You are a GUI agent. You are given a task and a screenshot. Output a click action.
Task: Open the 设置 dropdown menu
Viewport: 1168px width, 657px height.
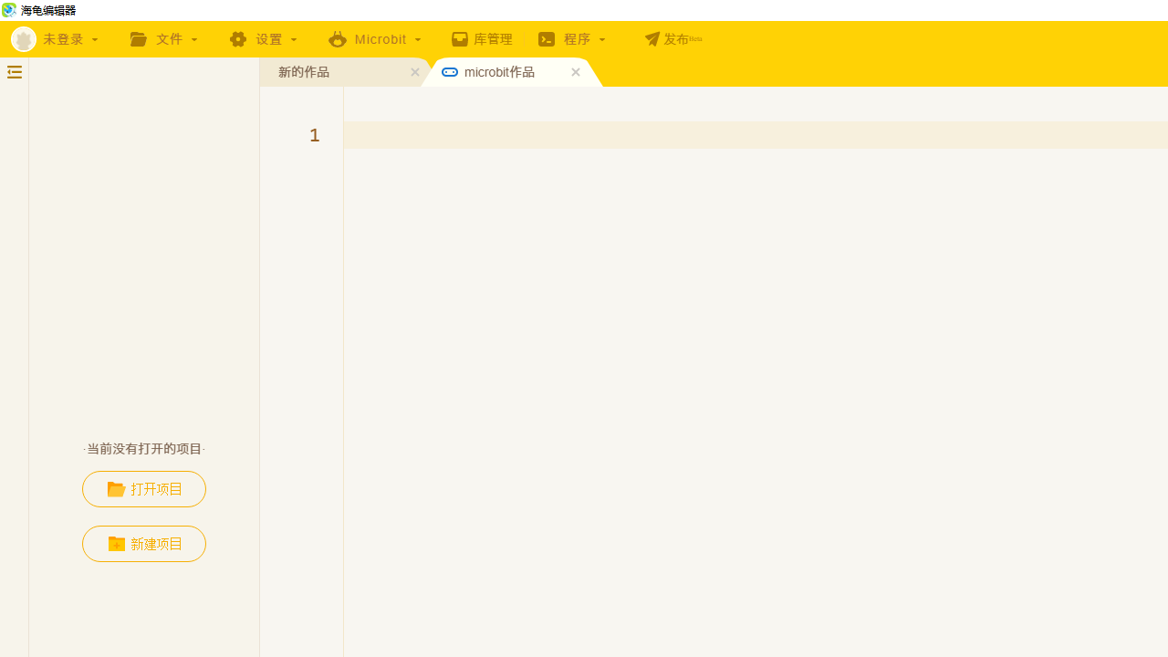(269, 39)
